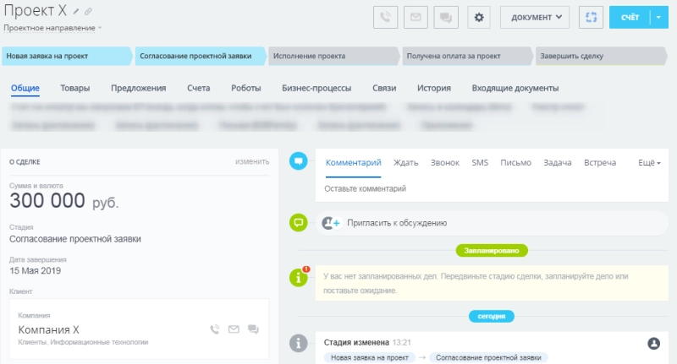This screenshot has height=364, width=677.
Task: Click the Счёт button
Action: coord(630,17)
